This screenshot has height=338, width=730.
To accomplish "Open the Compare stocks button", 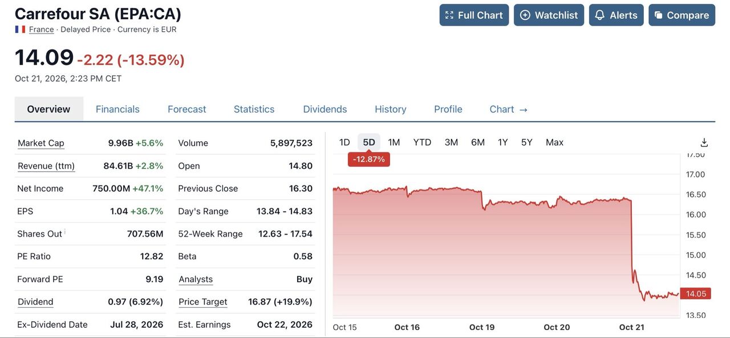I will point(682,15).
